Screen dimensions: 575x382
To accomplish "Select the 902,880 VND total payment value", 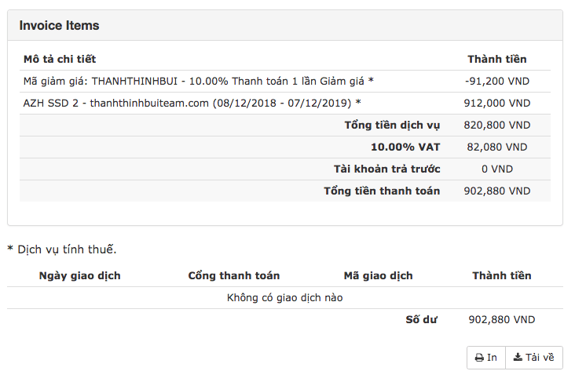I will [497, 191].
